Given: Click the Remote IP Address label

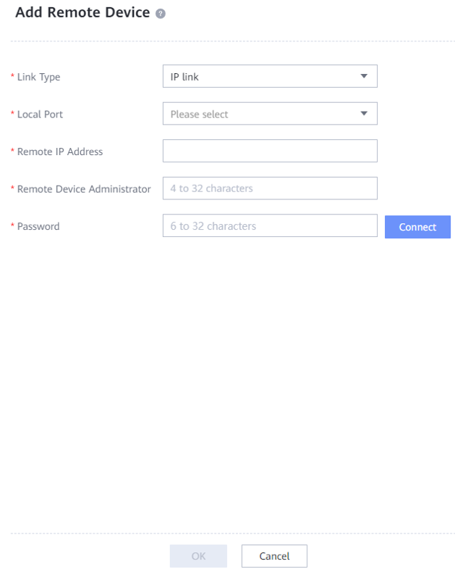Looking at the screenshot, I should [x=60, y=151].
